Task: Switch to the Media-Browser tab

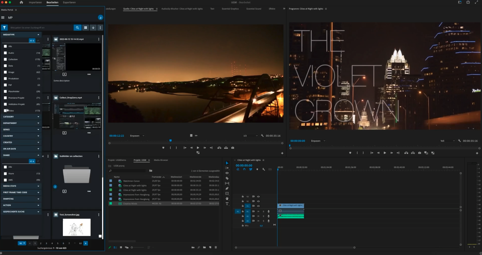Action: tap(161, 160)
